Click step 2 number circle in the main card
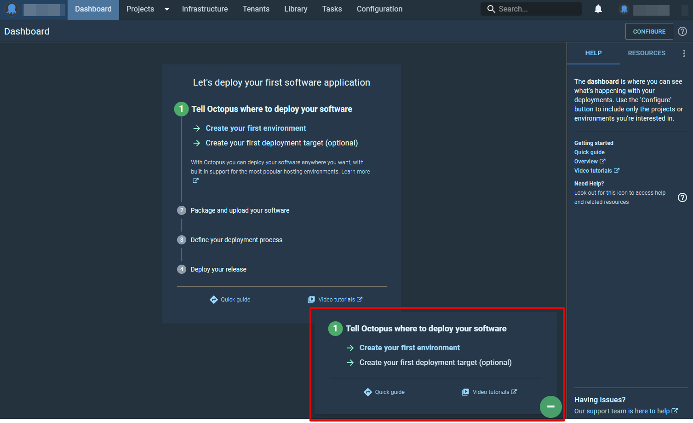 (182, 210)
